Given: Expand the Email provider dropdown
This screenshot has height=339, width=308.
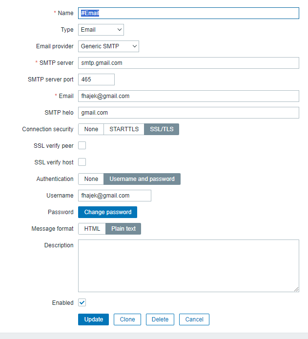Looking at the screenshot, I should coord(108,46).
